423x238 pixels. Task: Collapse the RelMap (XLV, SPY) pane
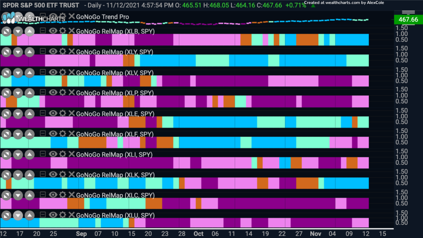point(43,72)
